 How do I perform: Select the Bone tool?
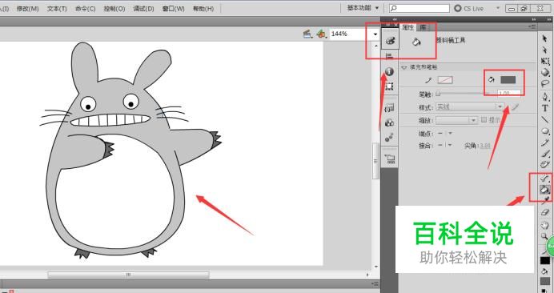pos(545,179)
